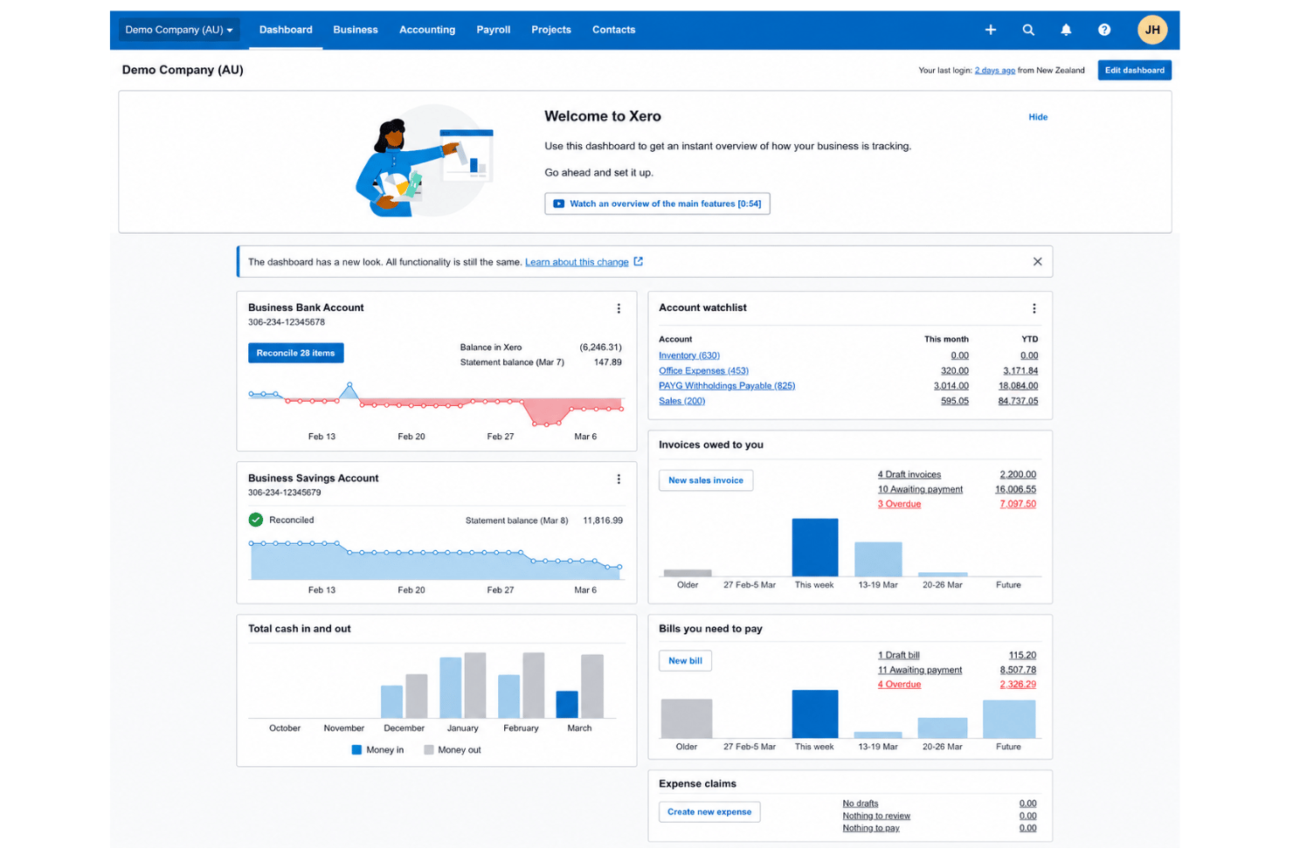Click the Business Savings Account title

[x=313, y=479]
